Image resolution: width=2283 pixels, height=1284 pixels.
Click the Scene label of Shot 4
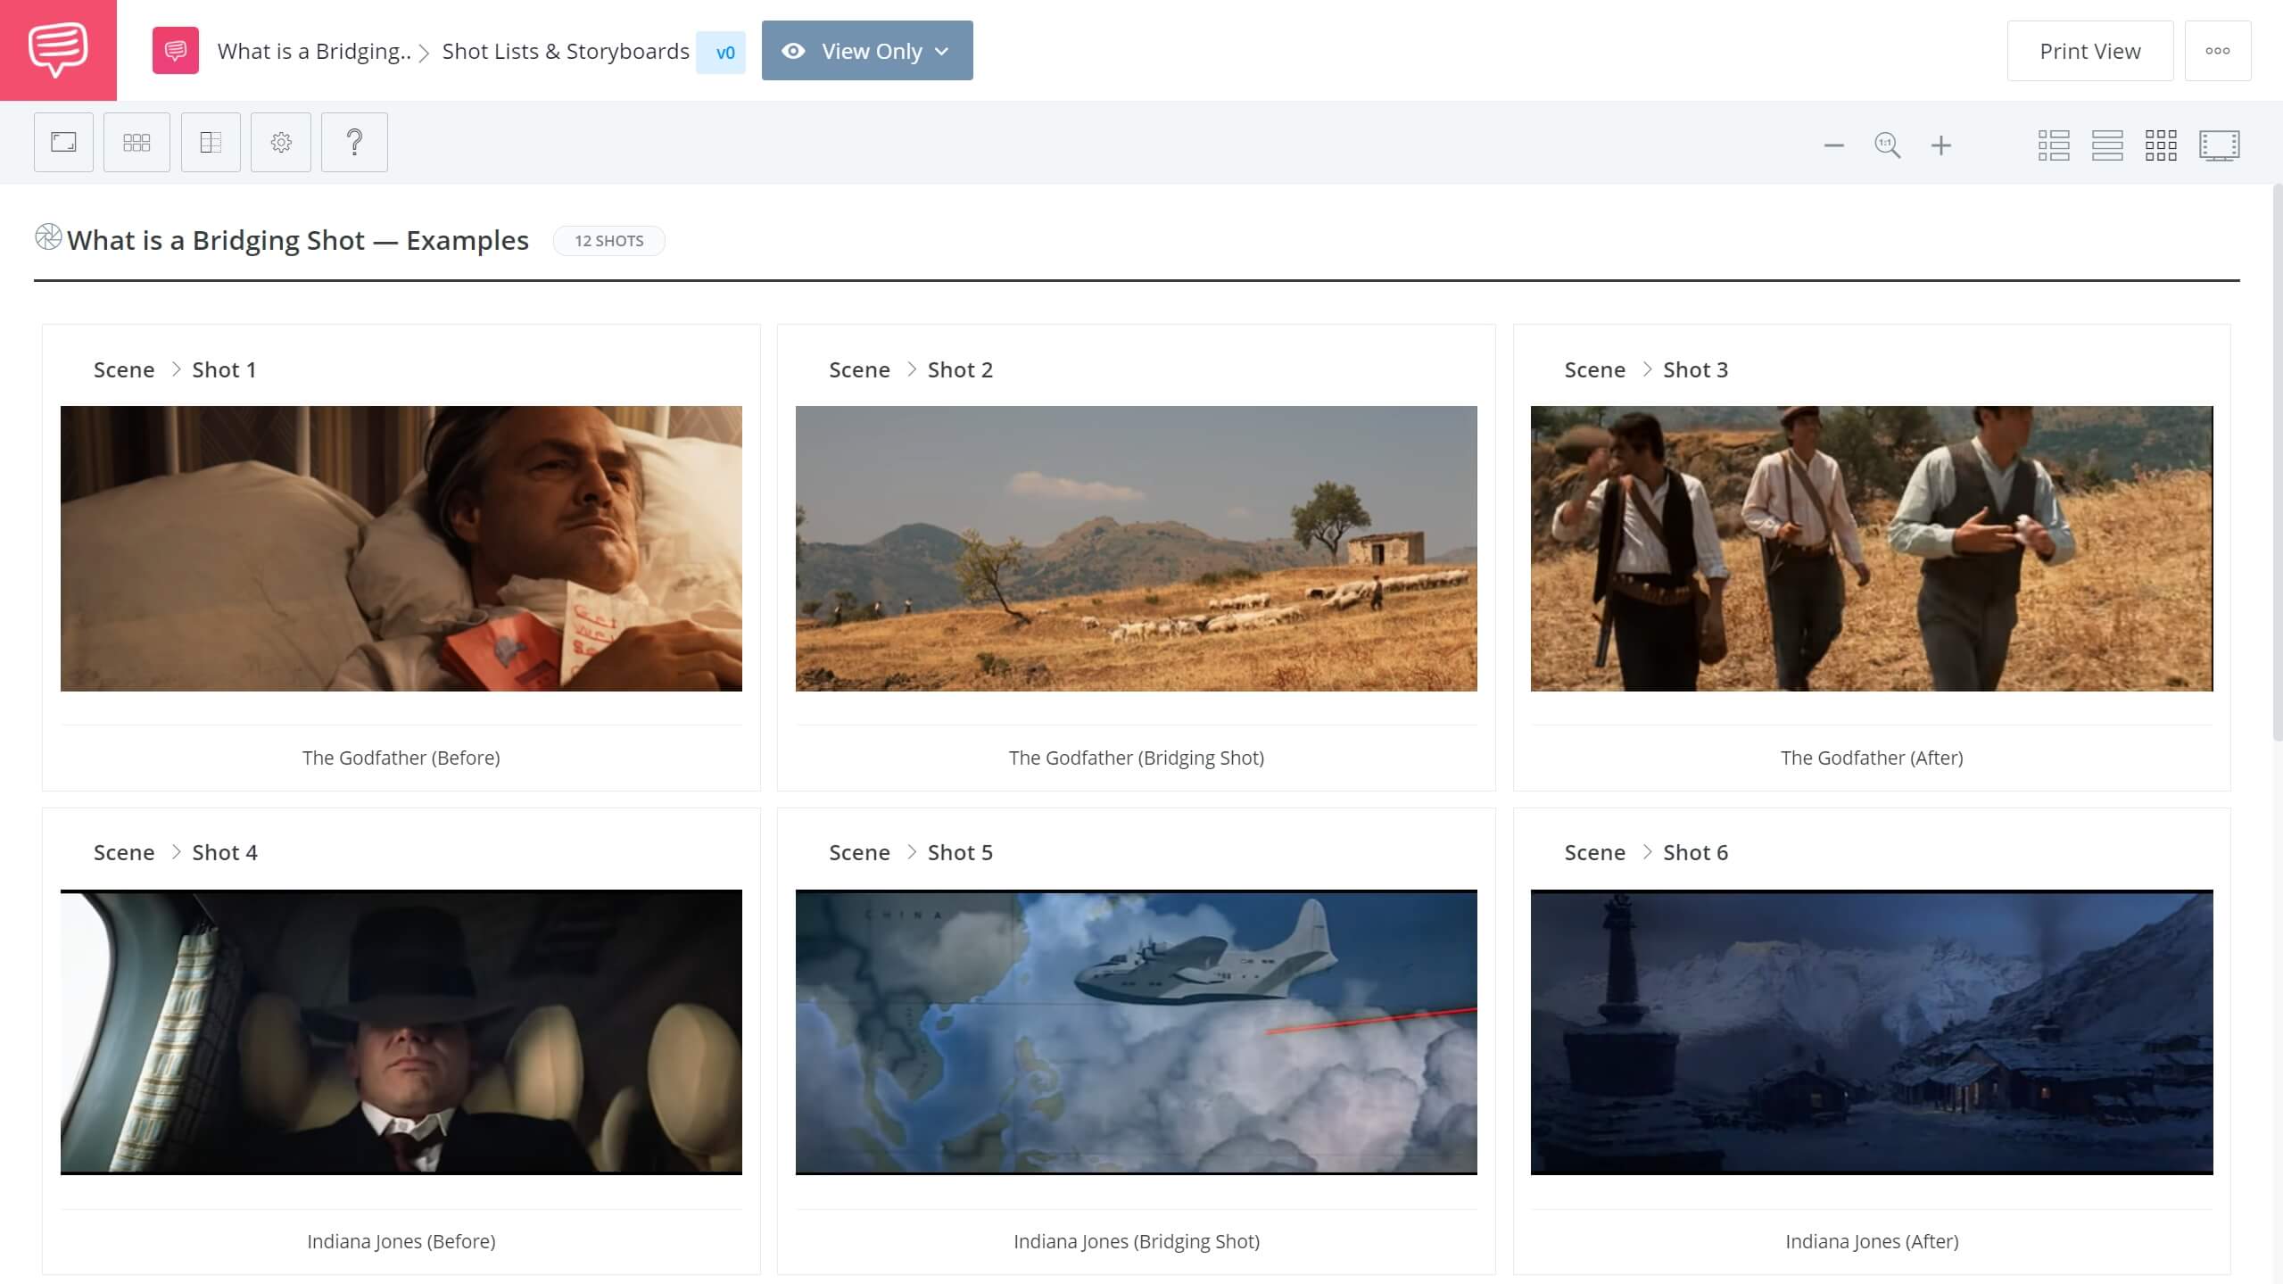tap(124, 852)
